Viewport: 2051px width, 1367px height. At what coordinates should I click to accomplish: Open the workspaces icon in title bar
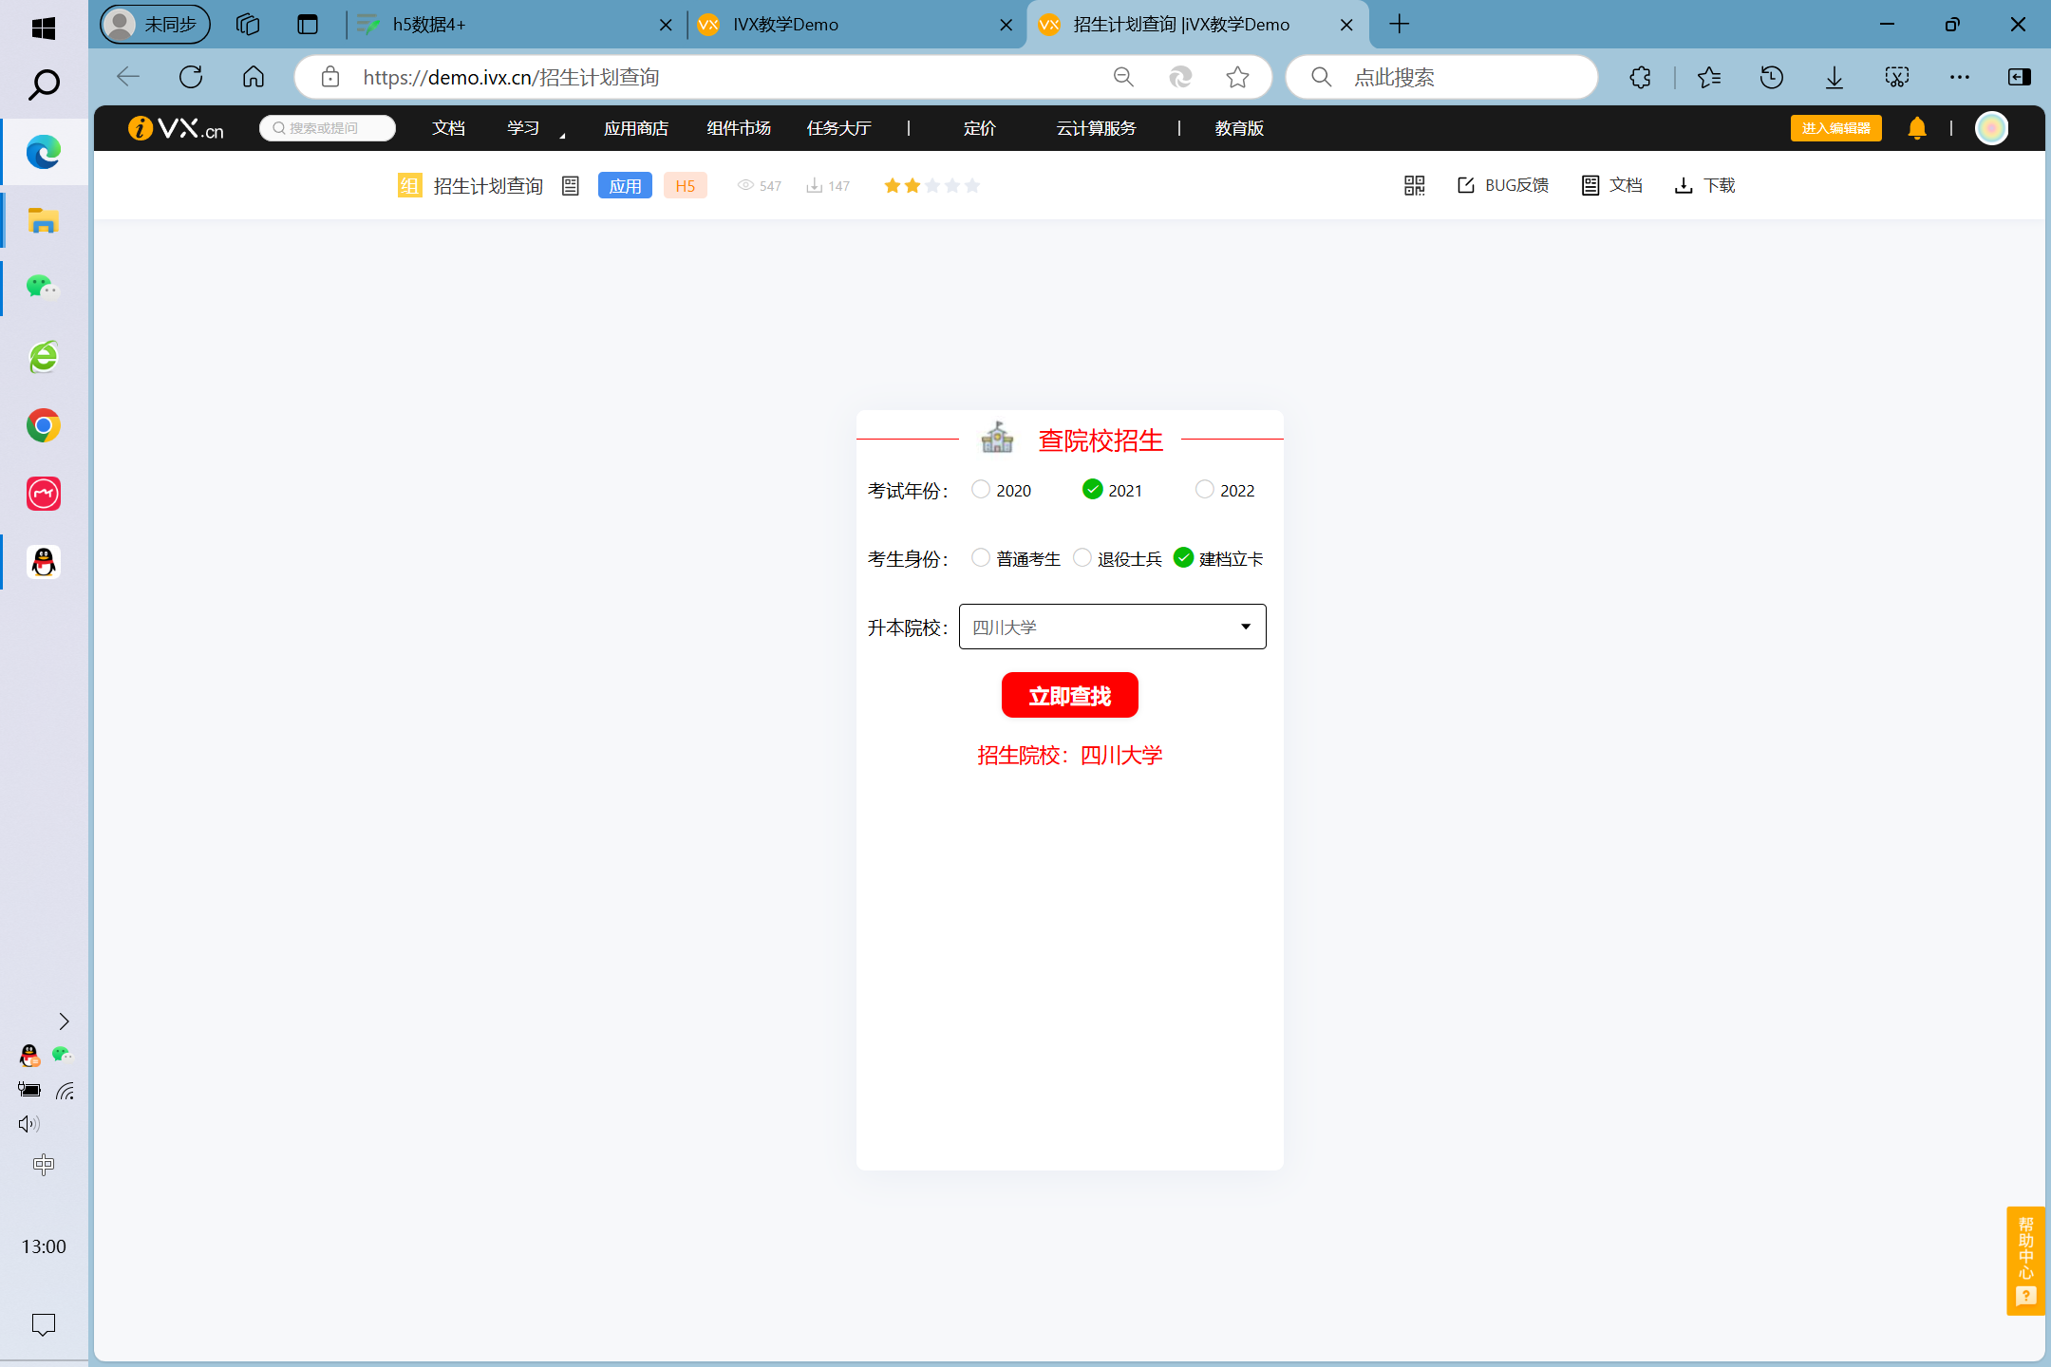click(248, 25)
